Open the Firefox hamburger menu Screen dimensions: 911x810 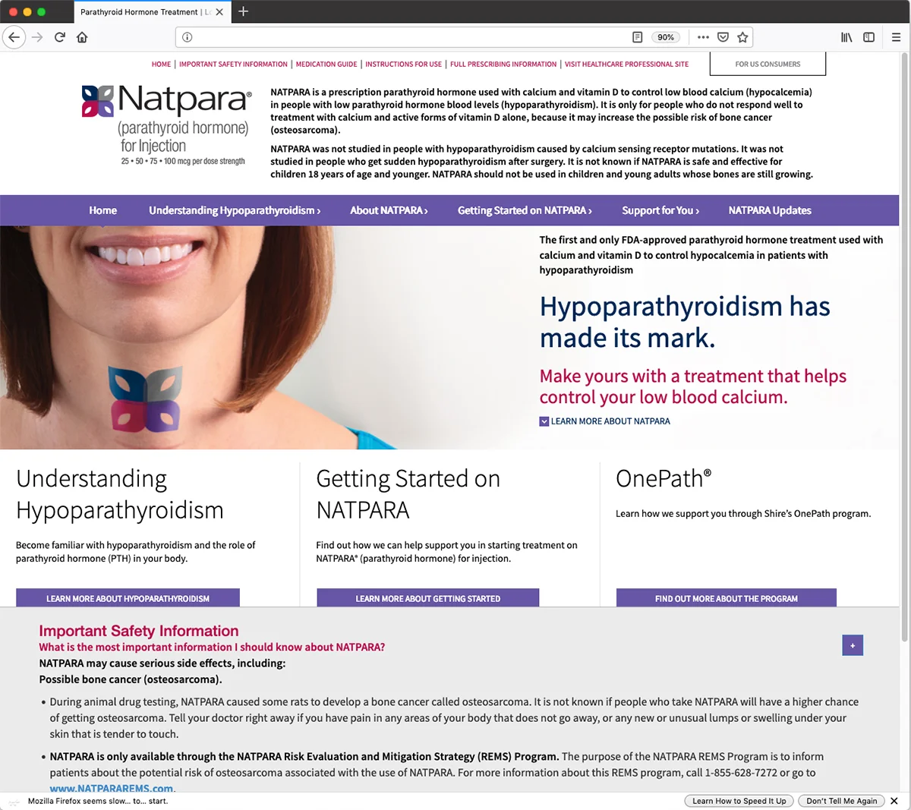click(896, 37)
